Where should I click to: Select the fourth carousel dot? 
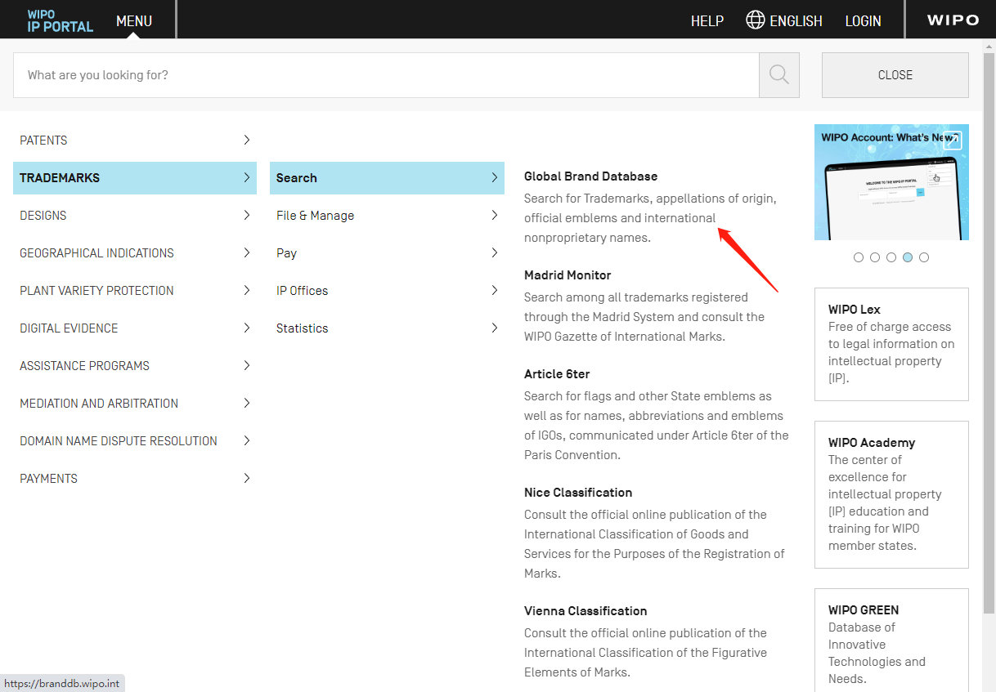tap(908, 257)
